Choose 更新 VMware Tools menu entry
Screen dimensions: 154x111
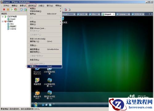tap(44, 28)
